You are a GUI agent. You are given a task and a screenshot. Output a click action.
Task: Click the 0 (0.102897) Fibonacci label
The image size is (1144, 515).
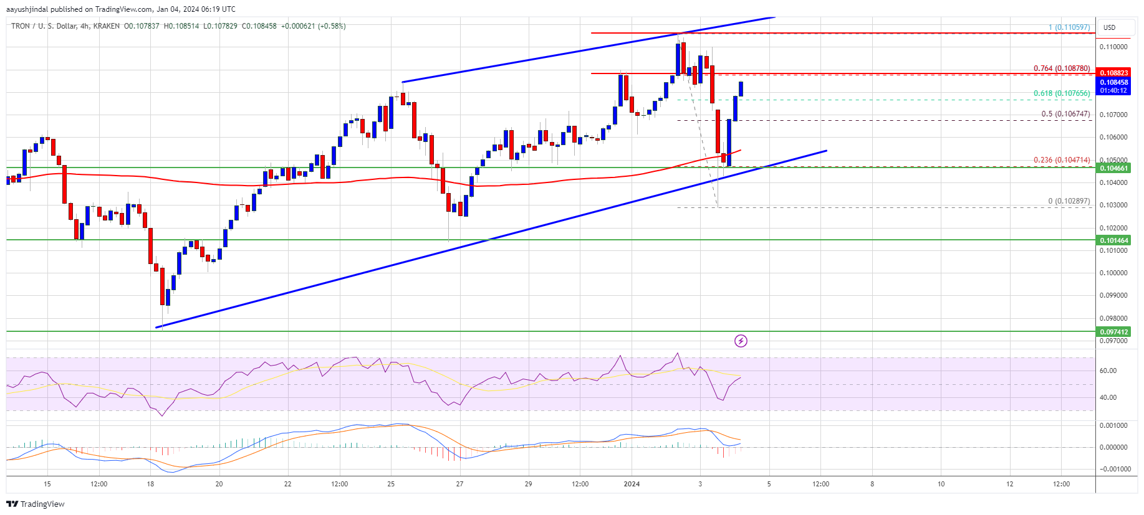pos(1069,201)
